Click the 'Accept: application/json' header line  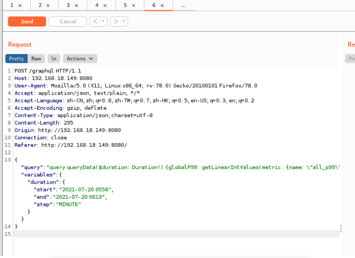(x=77, y=93)
